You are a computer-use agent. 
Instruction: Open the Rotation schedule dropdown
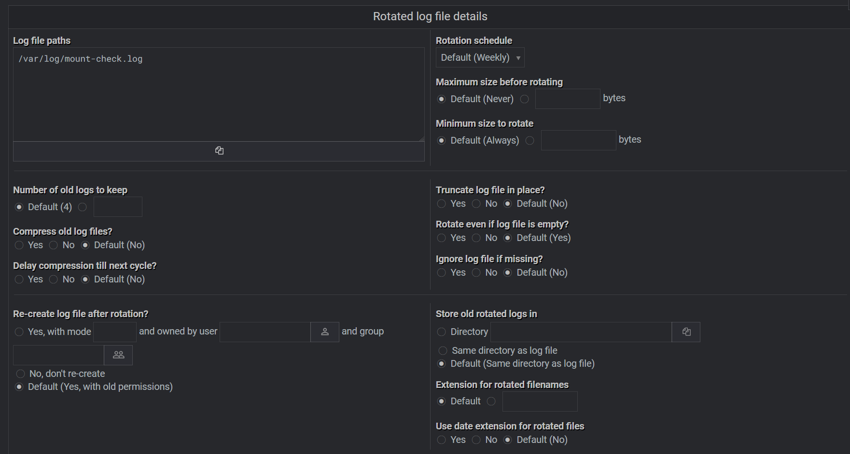pyautogui.click(x=480, y=58)
